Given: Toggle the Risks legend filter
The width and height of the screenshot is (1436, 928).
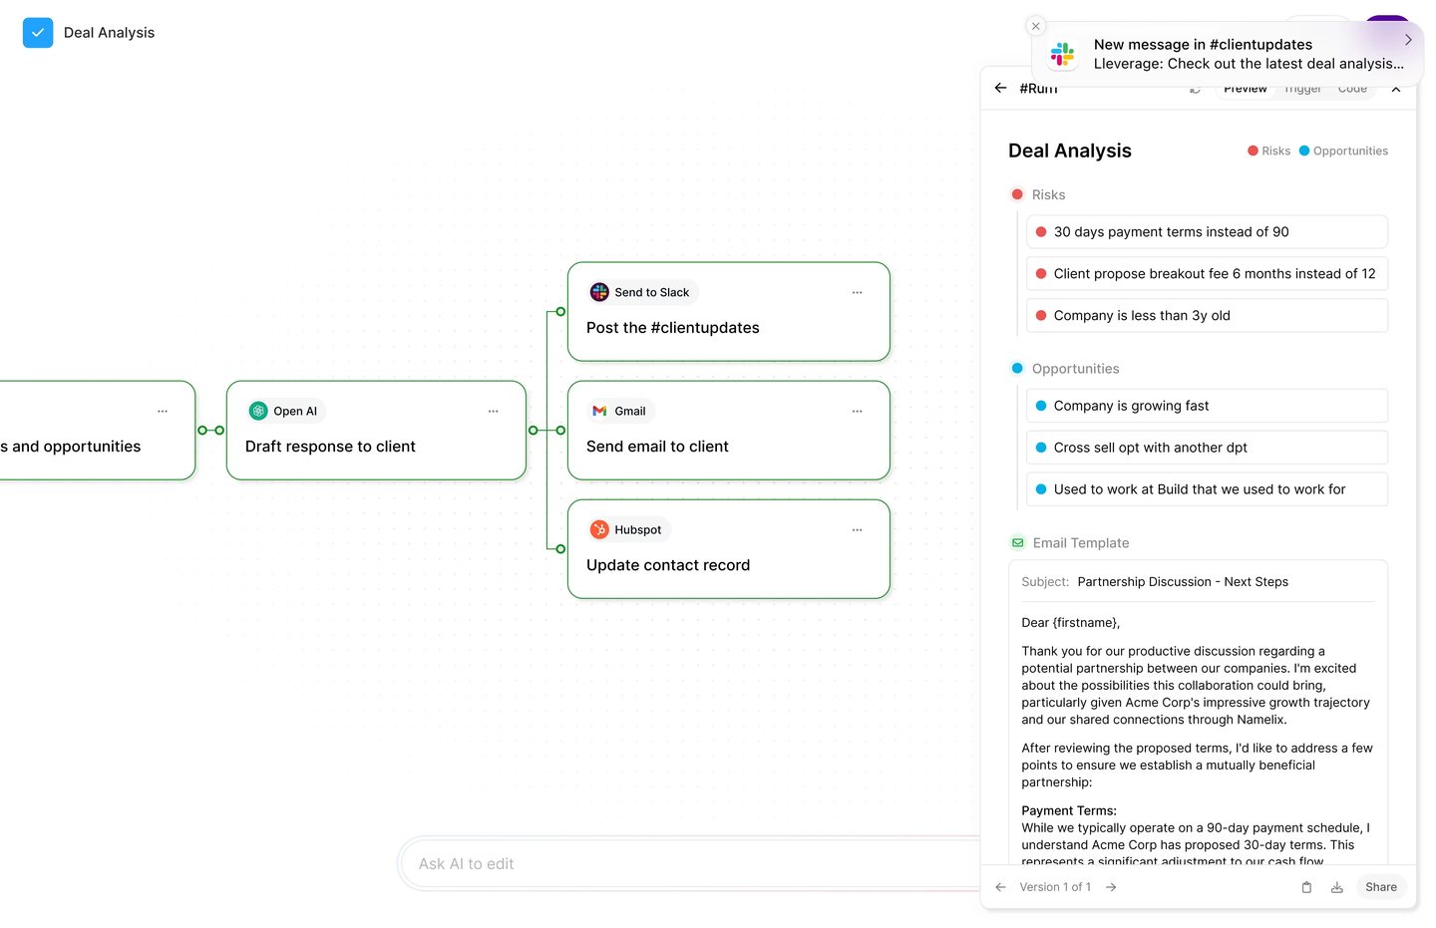Looking at the screenshot, I should coord(1269,151).
